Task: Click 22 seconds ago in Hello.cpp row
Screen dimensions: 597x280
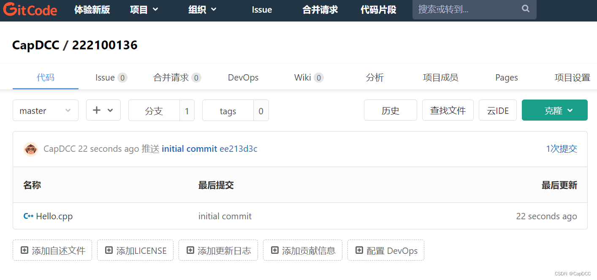Action: point(546,216)
